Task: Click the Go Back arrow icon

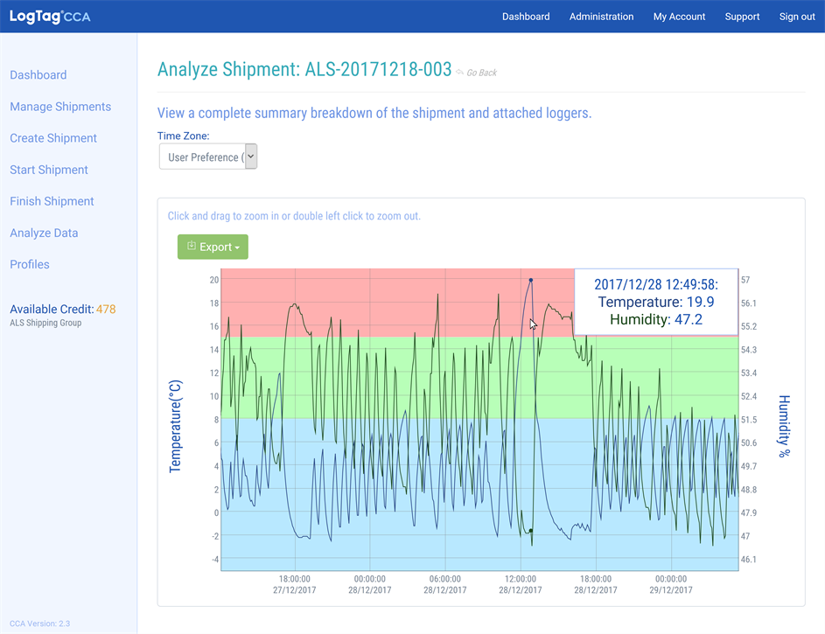Action: (460, 73)
